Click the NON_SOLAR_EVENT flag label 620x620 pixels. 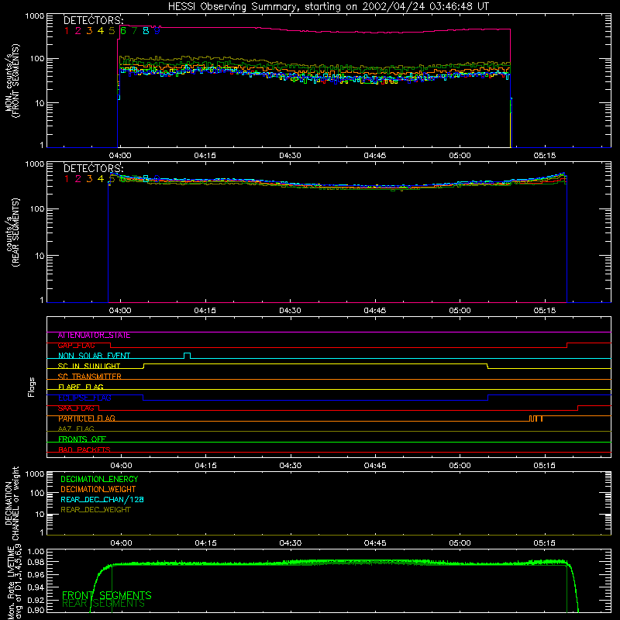coord(94,356)
